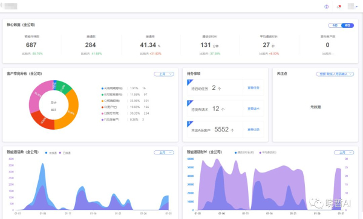Click 查看记录 link for unread A customers

pyautogui.click(x=253, y=130)
